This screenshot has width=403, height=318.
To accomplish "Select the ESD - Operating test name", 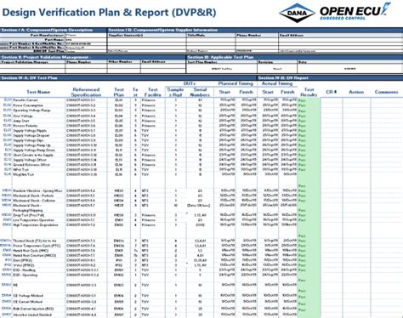I will 26,275.
